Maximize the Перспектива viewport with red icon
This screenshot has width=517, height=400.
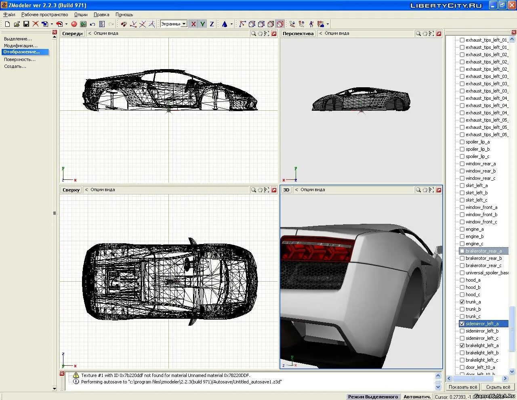(x=439, y=34)
